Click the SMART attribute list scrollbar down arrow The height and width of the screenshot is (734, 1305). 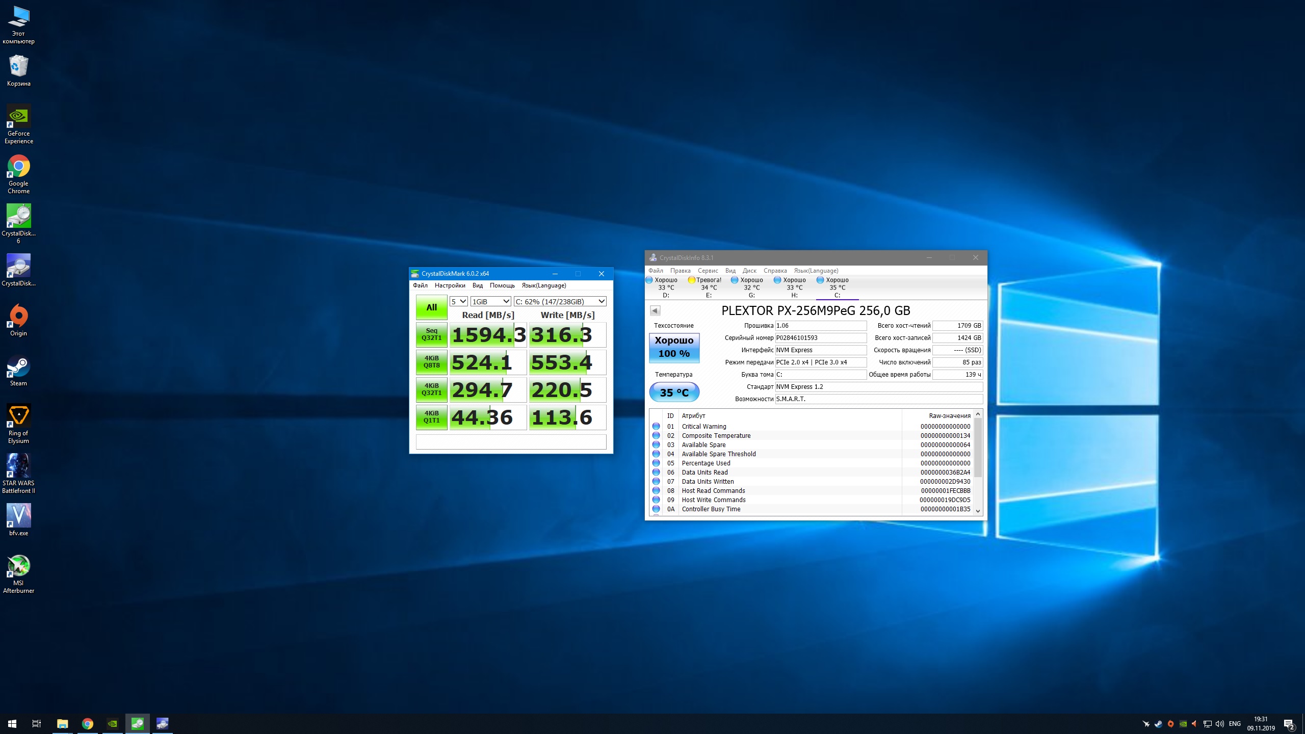point(978,511)
